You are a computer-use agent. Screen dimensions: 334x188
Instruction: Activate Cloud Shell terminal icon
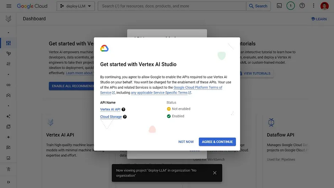279,6
